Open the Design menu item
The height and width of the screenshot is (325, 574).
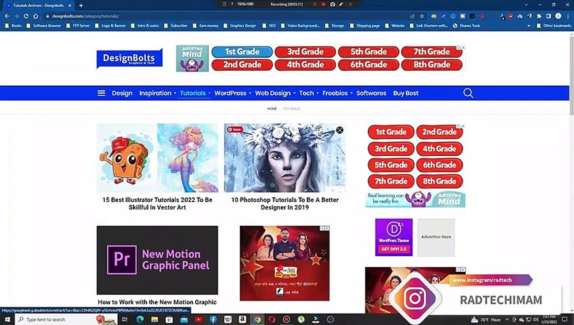coord(122,93)
